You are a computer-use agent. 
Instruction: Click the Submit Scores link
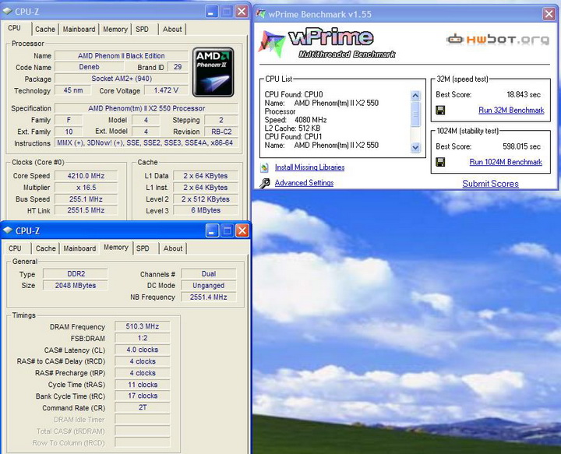491,184
